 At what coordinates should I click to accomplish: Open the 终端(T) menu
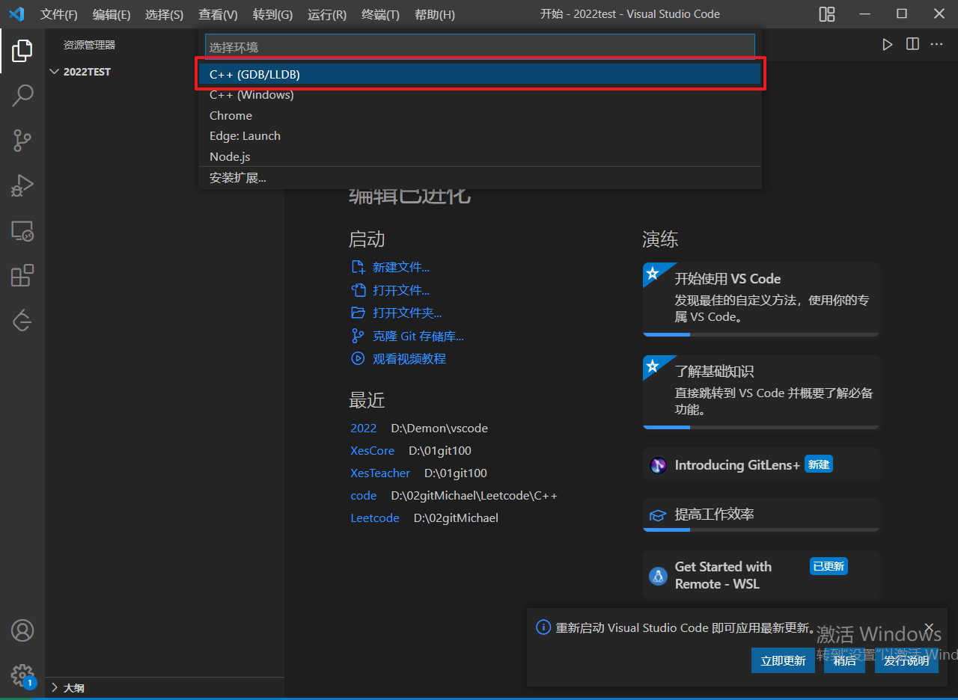tap(380, 14)
